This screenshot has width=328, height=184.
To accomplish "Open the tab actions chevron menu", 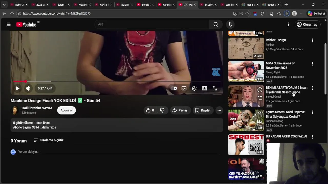I will click(4, 5).
